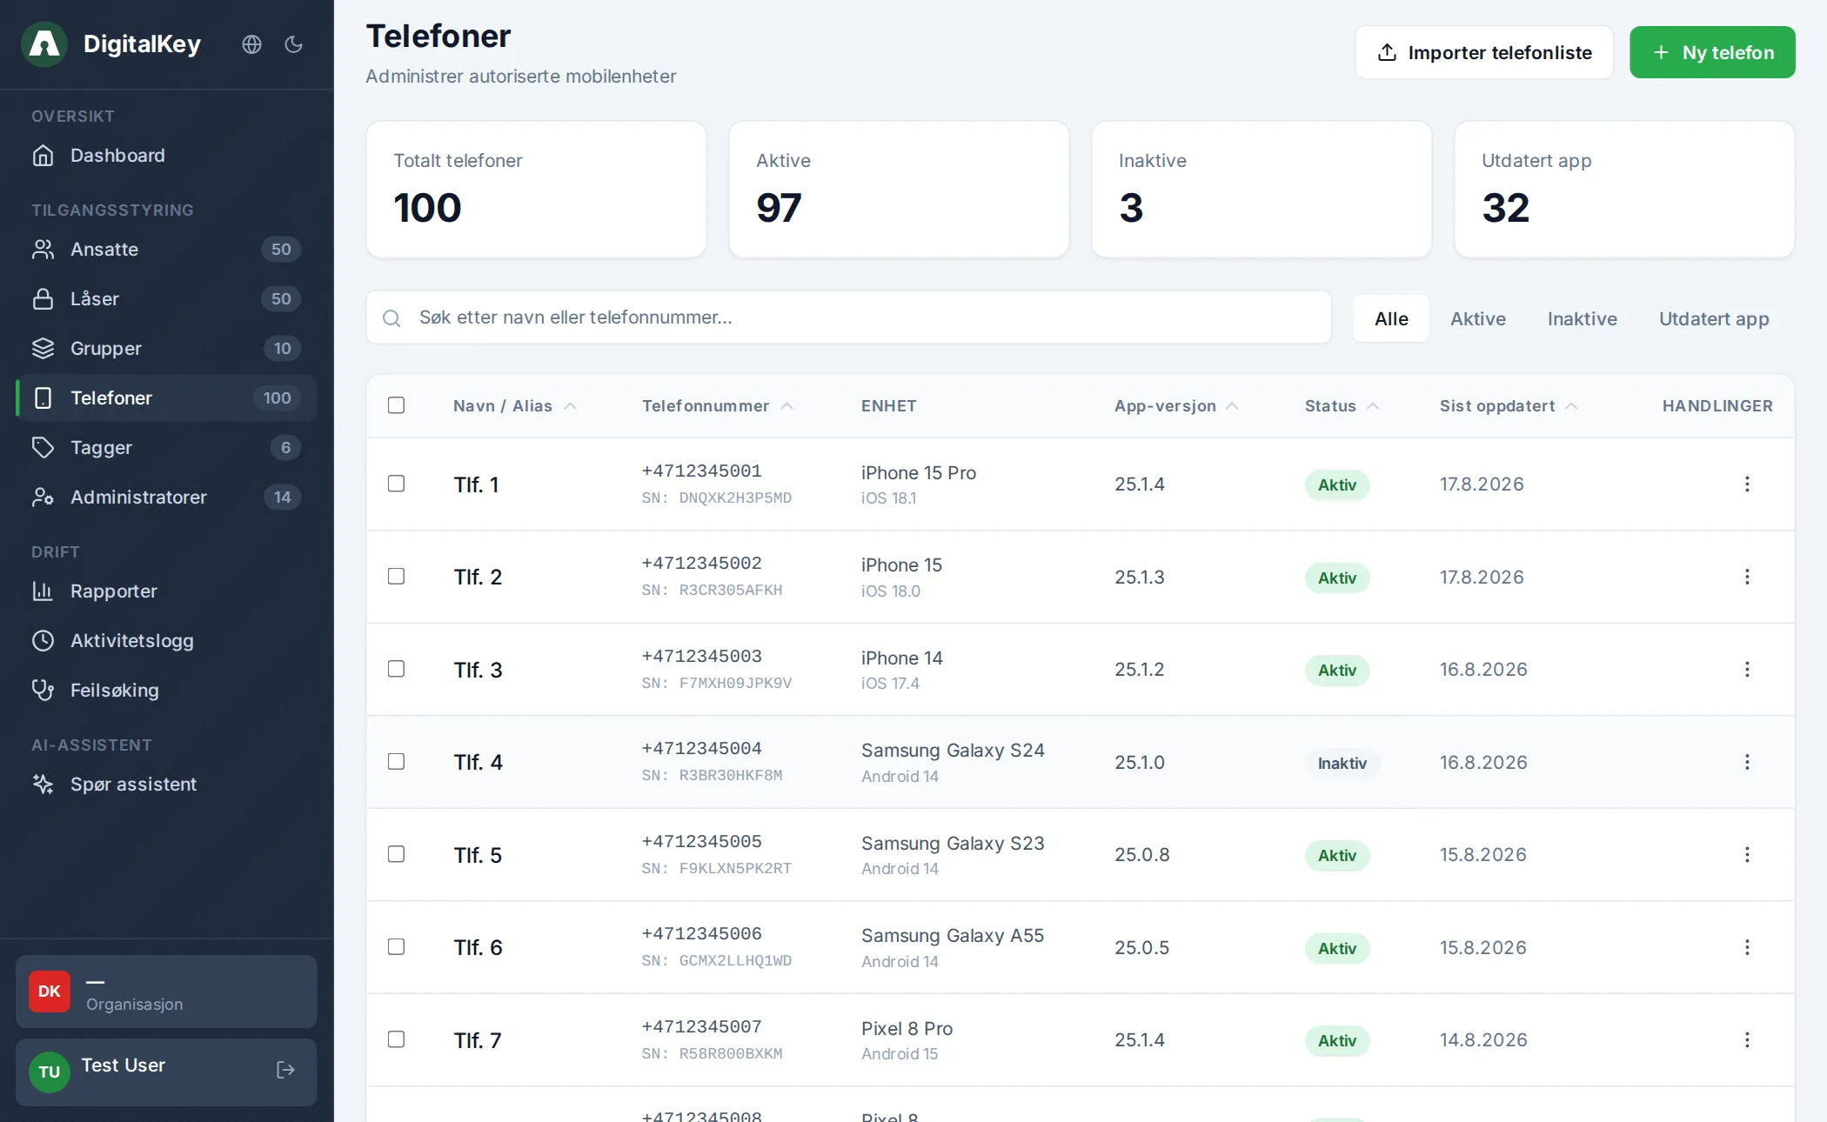
Task: Click the Pixel 8 Pro device name
Action: 907,1029
